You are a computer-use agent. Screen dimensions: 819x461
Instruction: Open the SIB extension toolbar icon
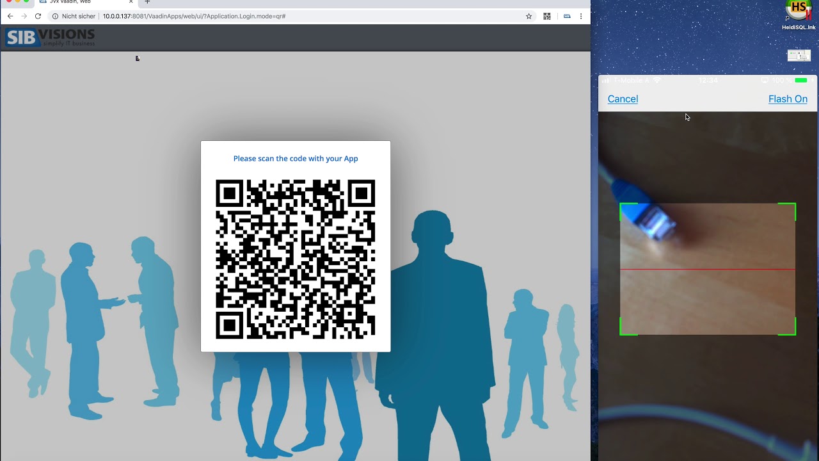pos(567,16)
